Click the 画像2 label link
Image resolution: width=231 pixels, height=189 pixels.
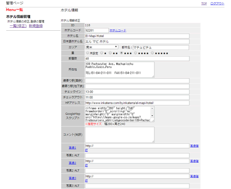(x=73, y=163)
